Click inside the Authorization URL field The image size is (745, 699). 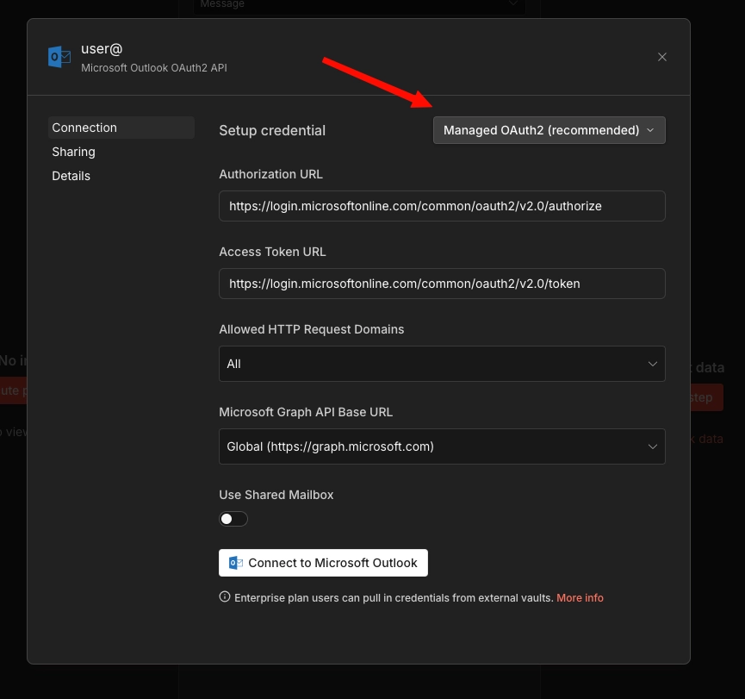442,206
